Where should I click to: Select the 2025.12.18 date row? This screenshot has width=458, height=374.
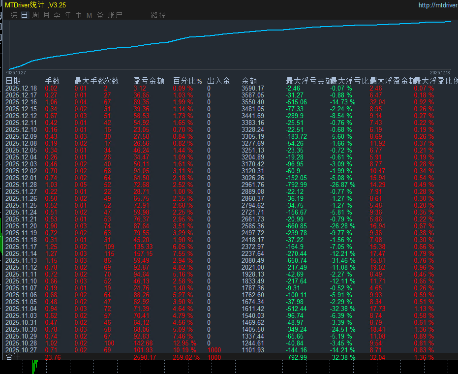pyautogui.click(x=21, y=88)
